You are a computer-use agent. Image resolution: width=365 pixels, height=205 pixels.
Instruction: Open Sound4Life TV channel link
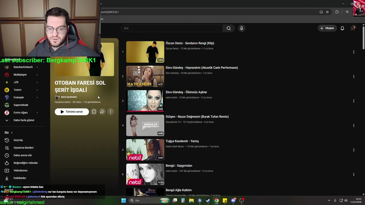pos(173,122)
